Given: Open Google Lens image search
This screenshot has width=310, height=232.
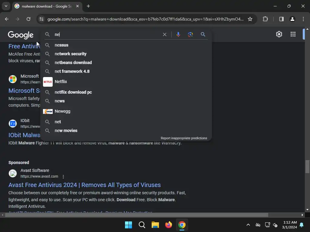Looking at the screenshot, I should coord(190,34).
